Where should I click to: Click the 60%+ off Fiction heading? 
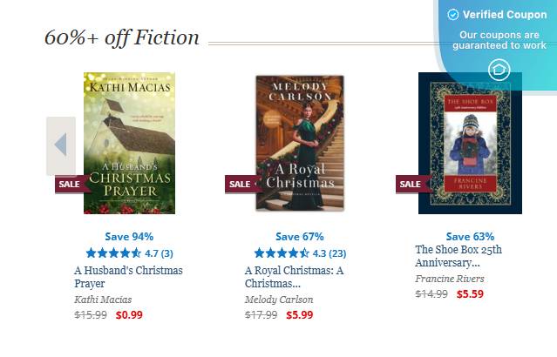click(x=122, y=37)
